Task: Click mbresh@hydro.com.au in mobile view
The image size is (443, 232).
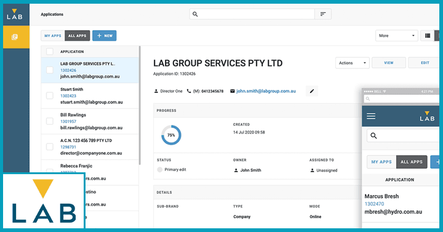Action: (393, 212)
